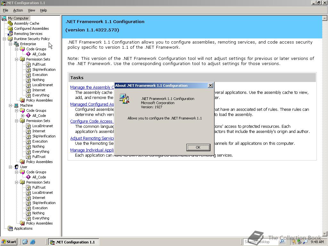
Task: Select Execution under Enterprise Permission Sets
Action: 40,74
